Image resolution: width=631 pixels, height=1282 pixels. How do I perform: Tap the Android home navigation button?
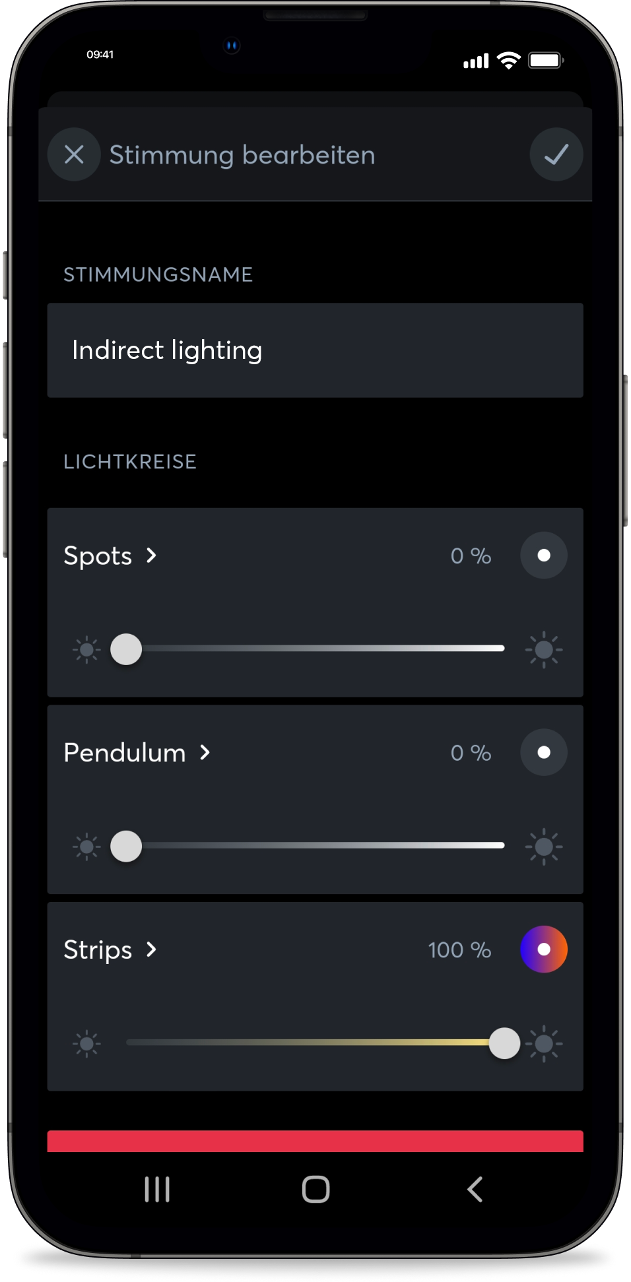click(x=315, y=1190)
